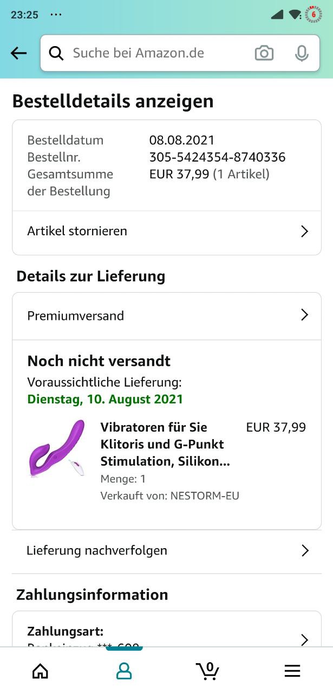Tap the battery status indicator
This screenshot has height=694, width=333.
pyautogui.click(x=314, y=15)
